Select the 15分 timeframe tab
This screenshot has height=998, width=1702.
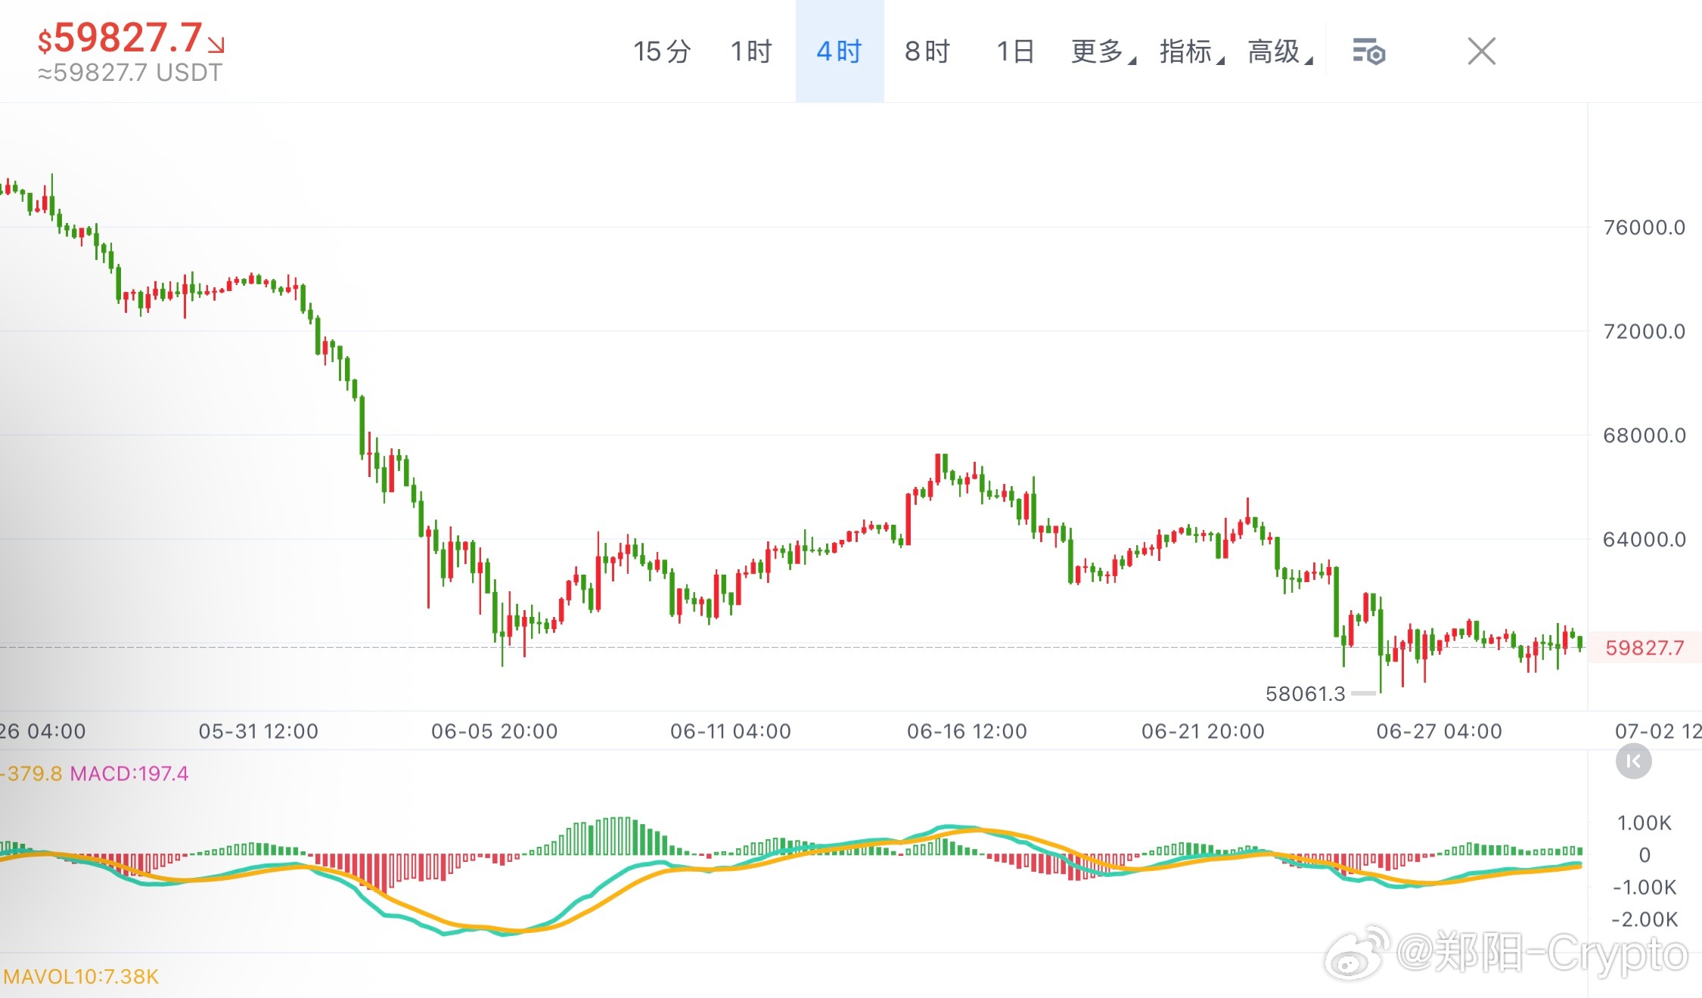(662, 51)
